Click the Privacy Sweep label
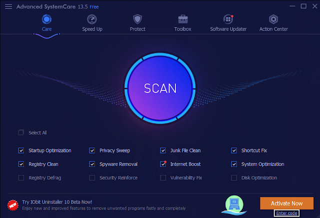The image size is (320, 218). pyautogui.click(x=114, y=150)
